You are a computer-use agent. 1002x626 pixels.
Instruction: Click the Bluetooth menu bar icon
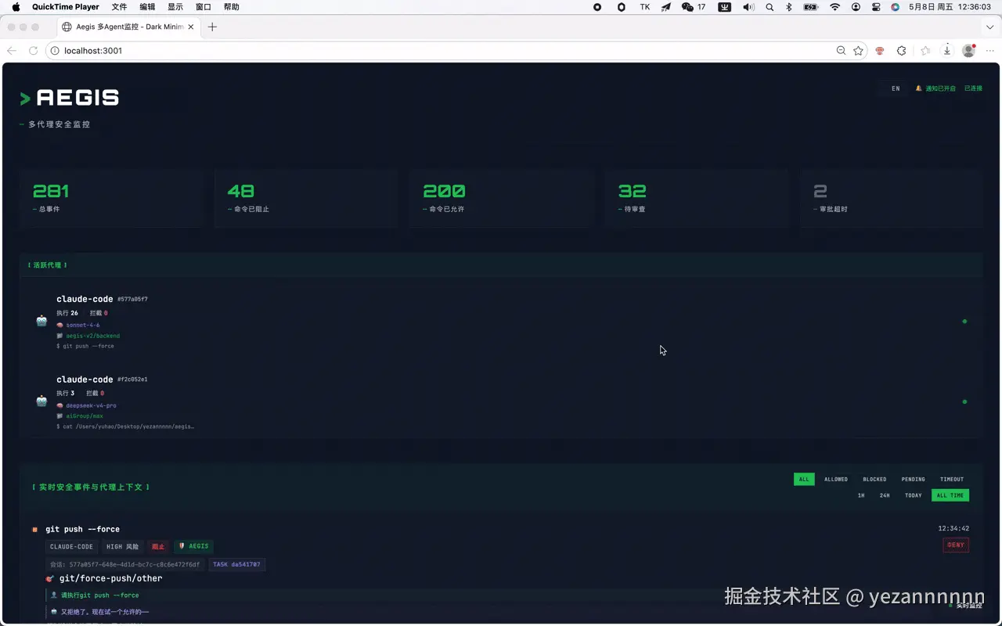tap(789, 7)
